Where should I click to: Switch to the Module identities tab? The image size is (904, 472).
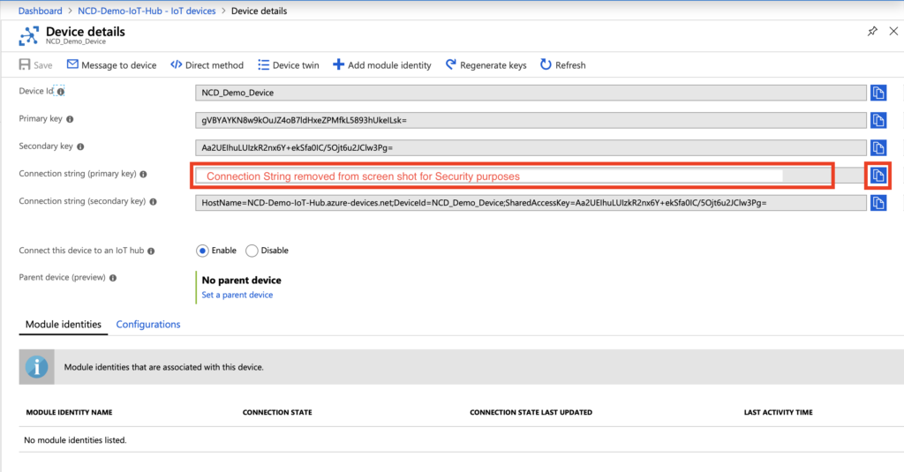64,325
